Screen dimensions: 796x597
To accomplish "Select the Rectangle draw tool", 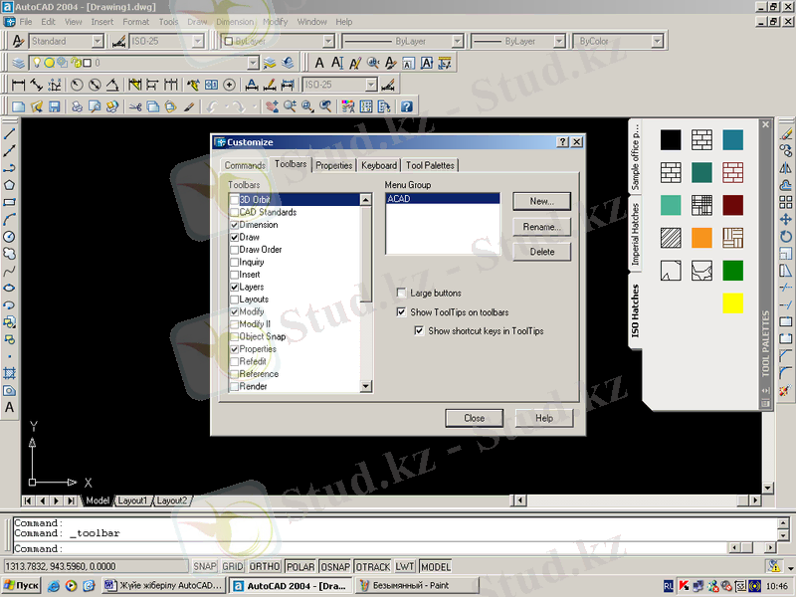I will tap(9, 201).
